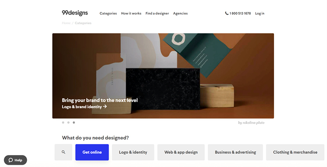Click the search magnifier icon button
This screenshot has height=167, width=327.
[x=63, y=152]
